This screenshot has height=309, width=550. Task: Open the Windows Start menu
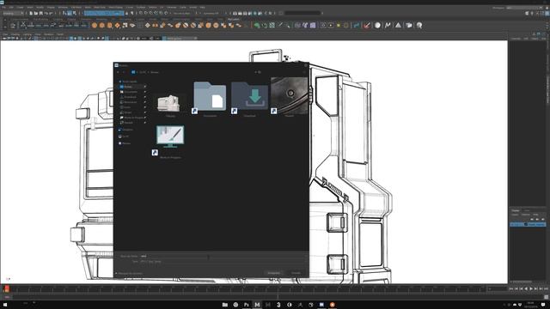point(4,305)
